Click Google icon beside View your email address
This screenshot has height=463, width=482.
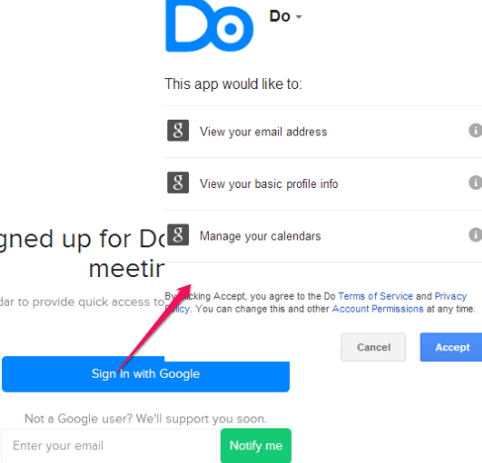pyautogui.click(x=178, y=131)
